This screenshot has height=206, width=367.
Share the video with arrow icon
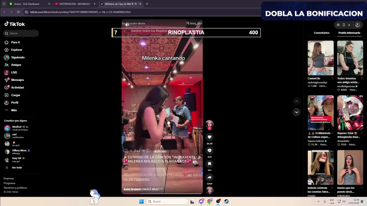point(210,177)
